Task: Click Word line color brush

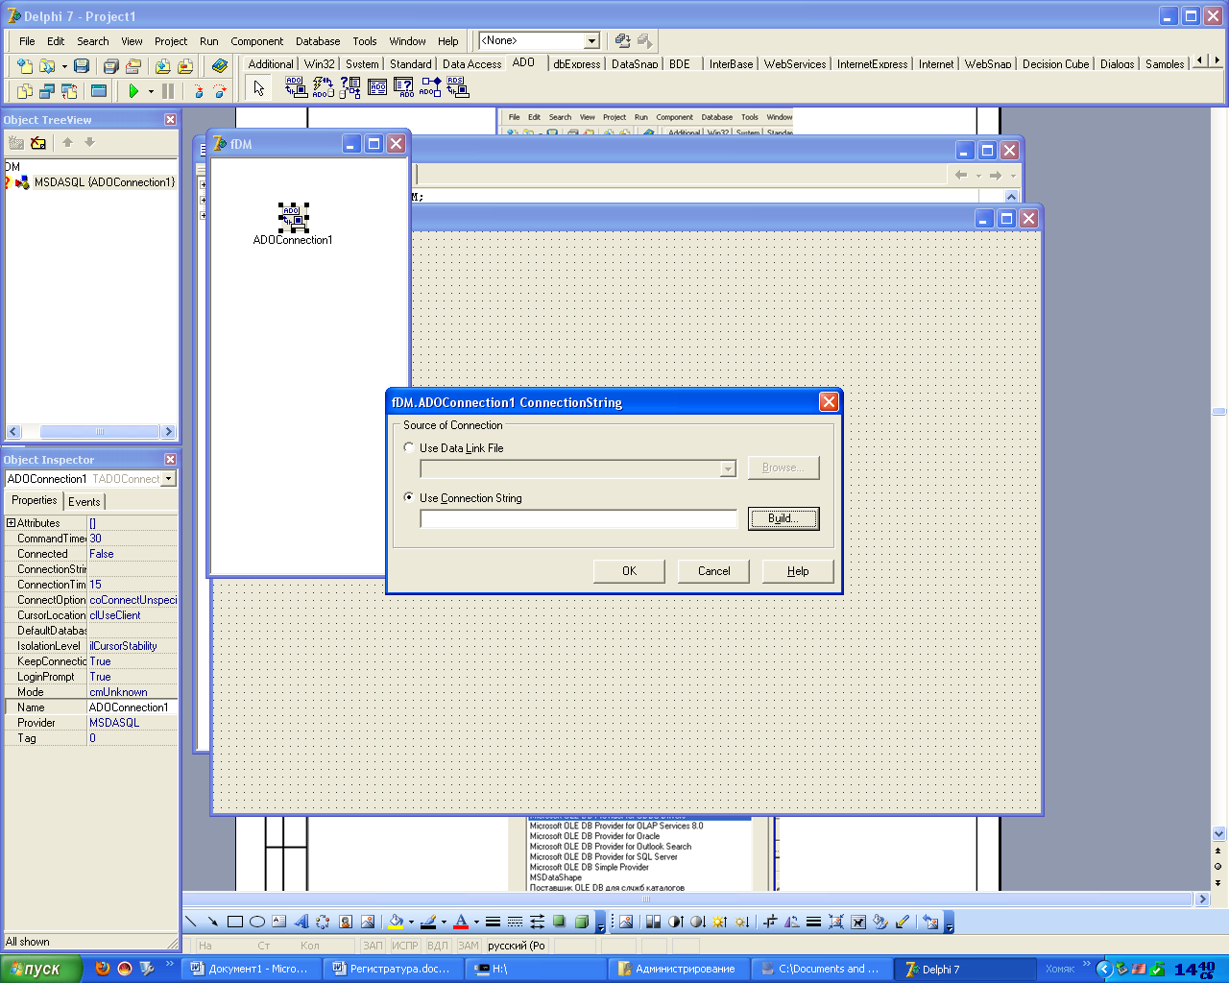Action: [428, 922]
